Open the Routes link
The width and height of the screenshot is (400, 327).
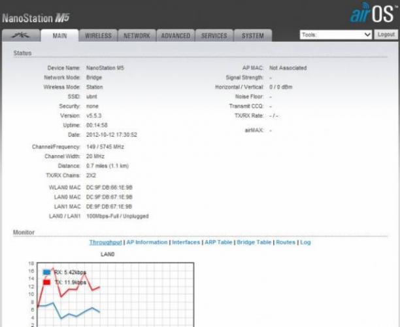pyautogui.click(x=286, y=242)
